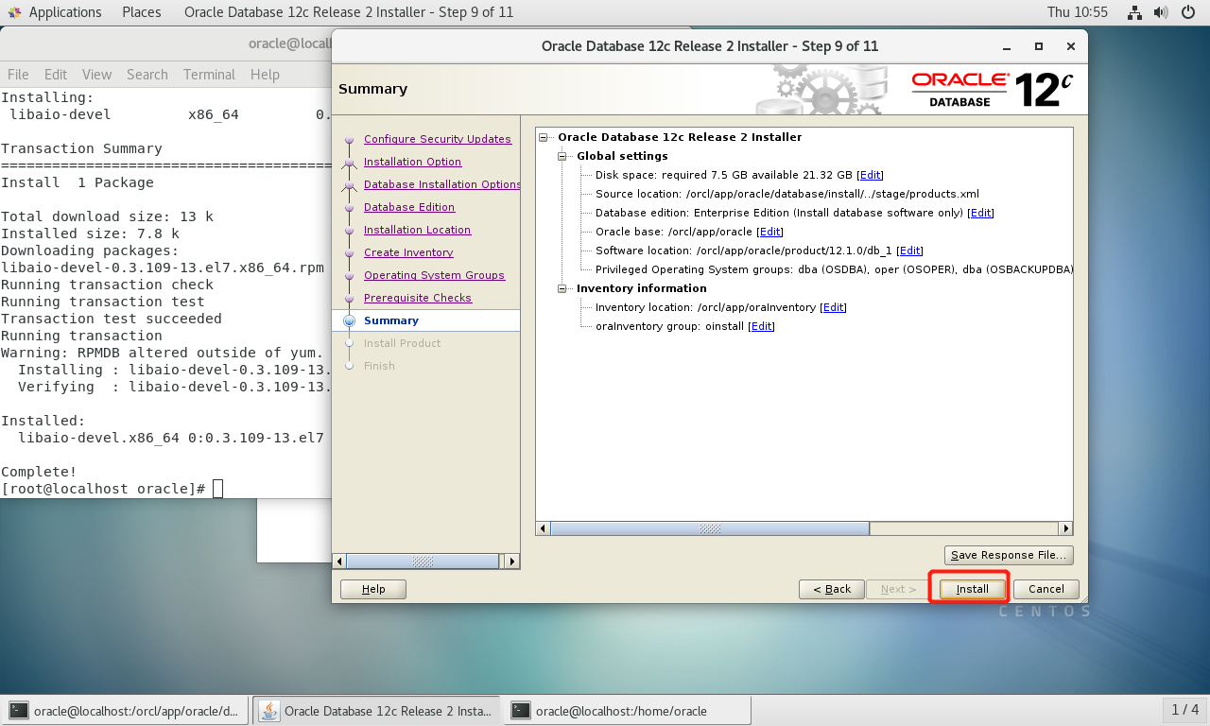Edit the disk space setting
The image size is (1210, 726).
pos(871,175)
